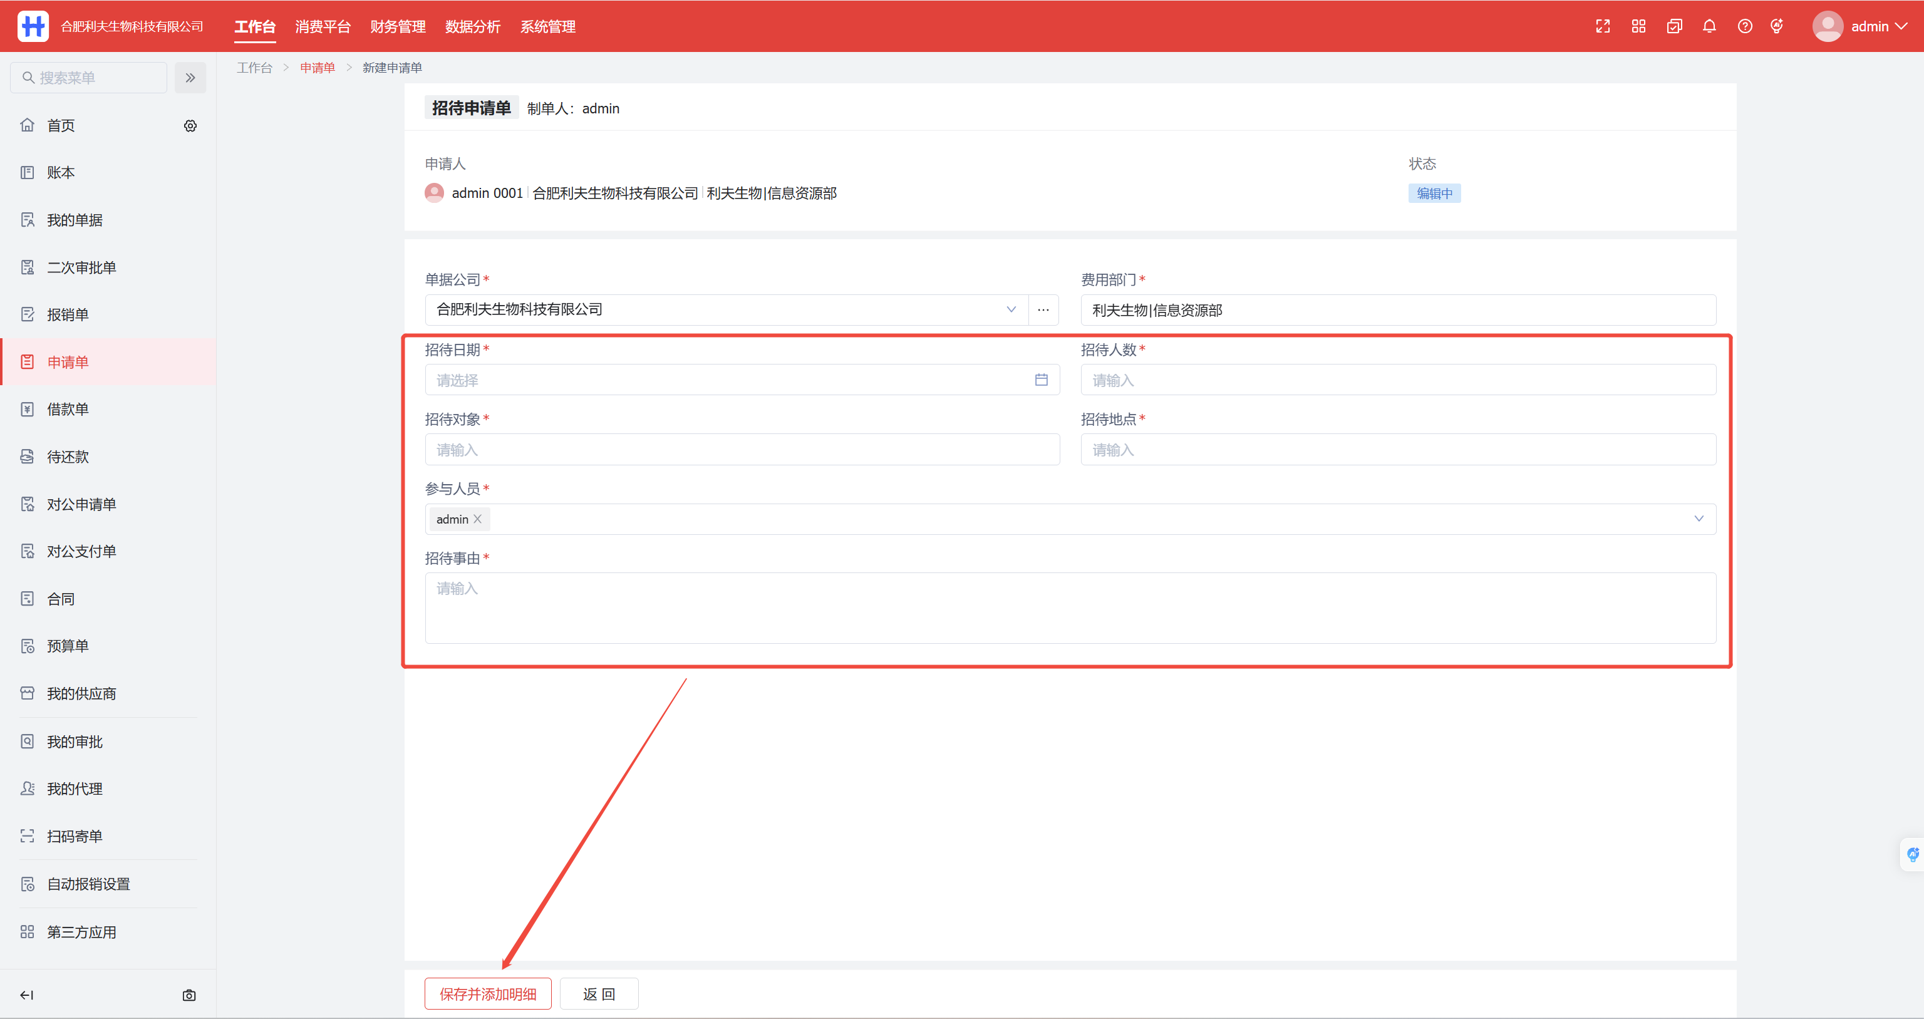Click the multi-window icon in header
The width and height of the screenshot is (1924, 1019).
tap(1673, 27)
